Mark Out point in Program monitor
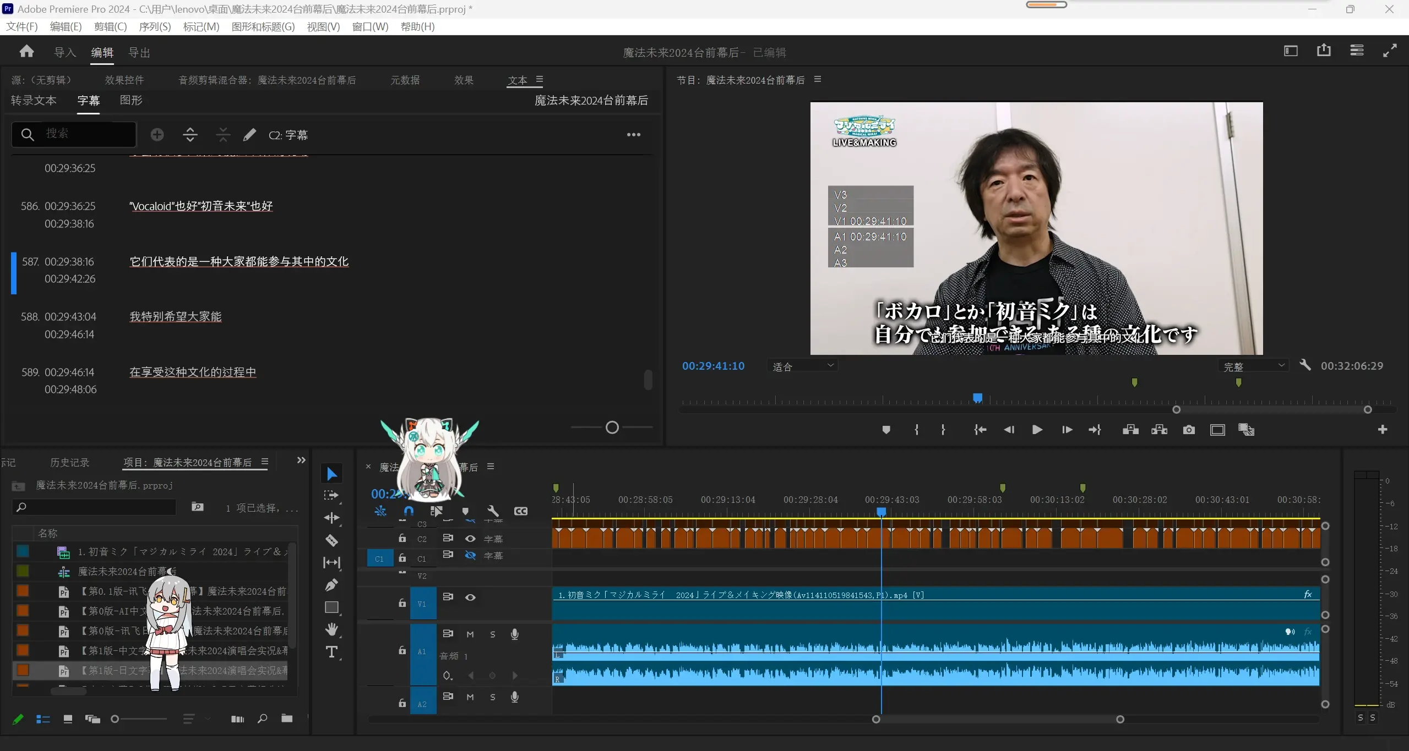This screenshot has height=751, width=1409. click(943, 430)
